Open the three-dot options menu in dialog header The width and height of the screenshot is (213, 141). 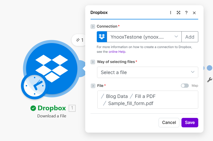(170, 13)
